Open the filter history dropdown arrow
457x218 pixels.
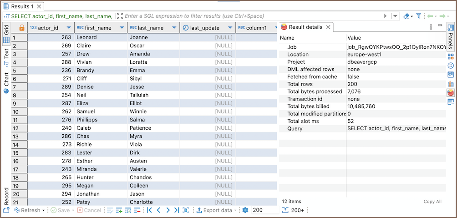click(x=395, y=16)
